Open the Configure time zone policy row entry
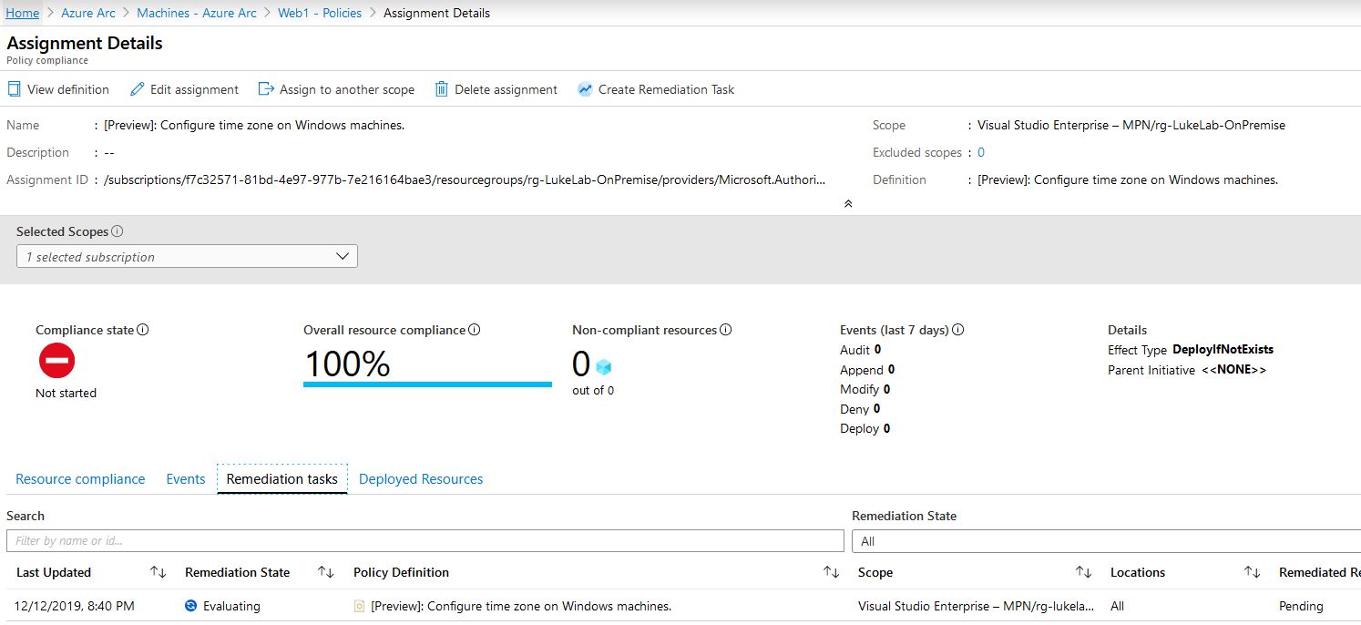Screen dimensions: 1361x625 [521, 606]
